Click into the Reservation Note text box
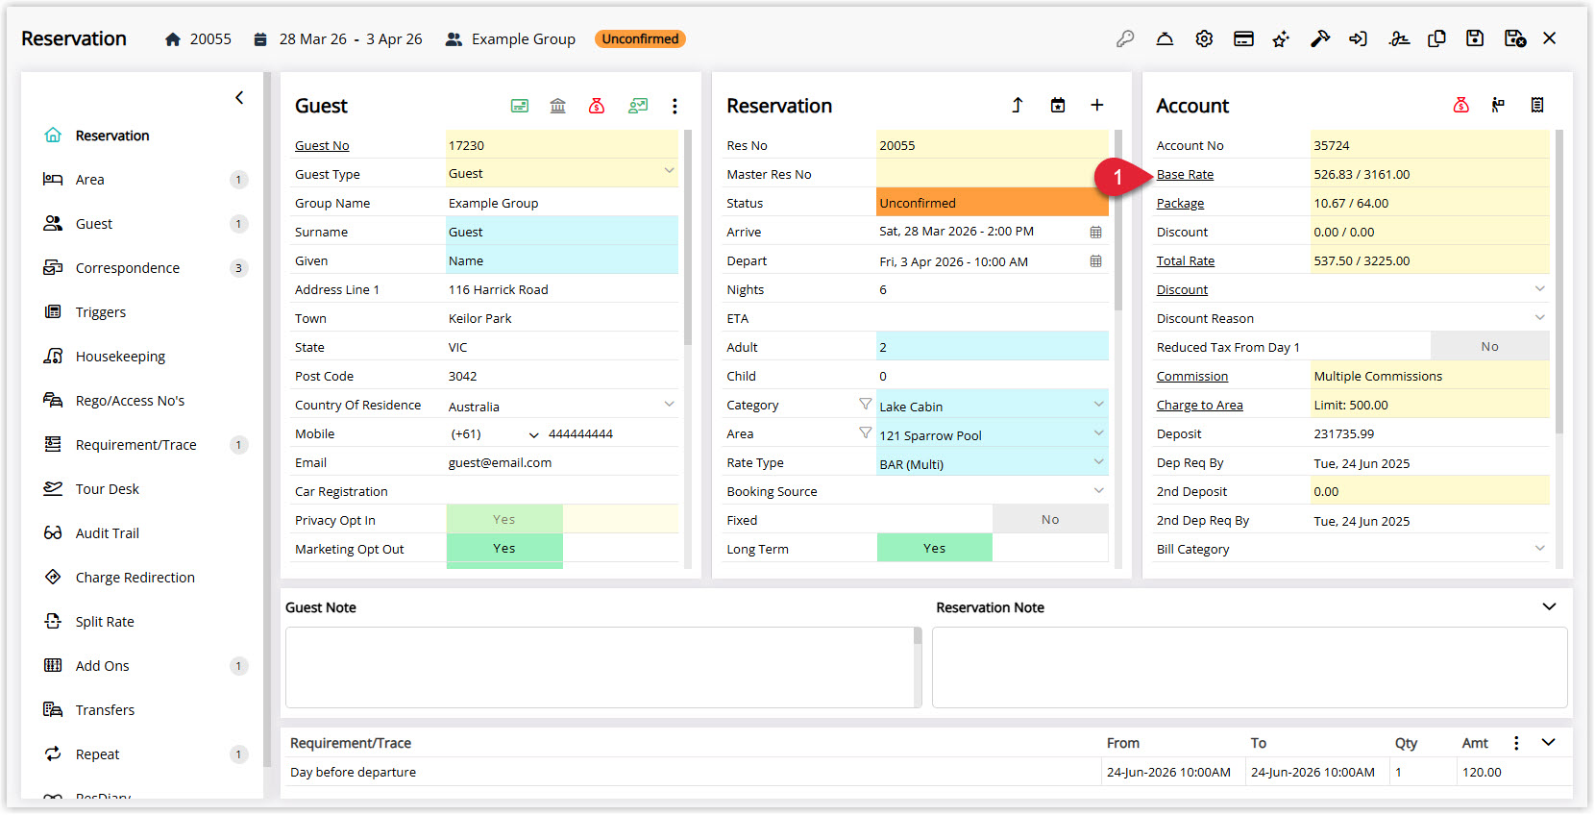 click(x=1249, y=668)
